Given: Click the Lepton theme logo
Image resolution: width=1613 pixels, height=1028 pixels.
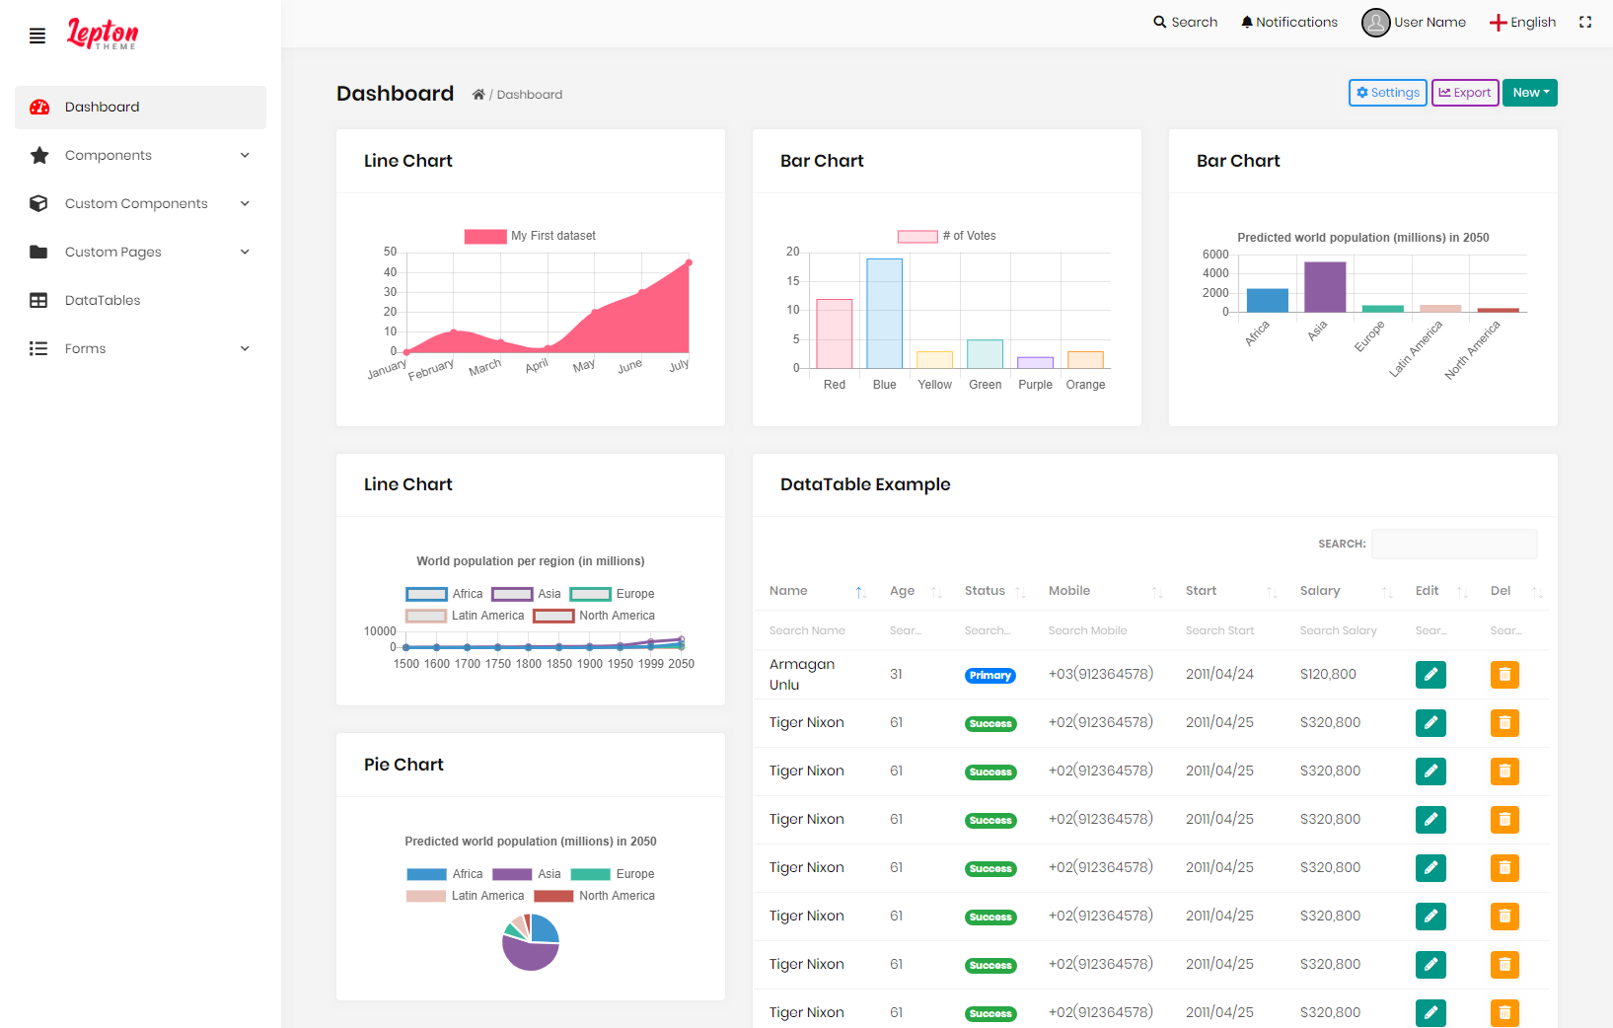Looking at the screenshot, I should 103,34.
